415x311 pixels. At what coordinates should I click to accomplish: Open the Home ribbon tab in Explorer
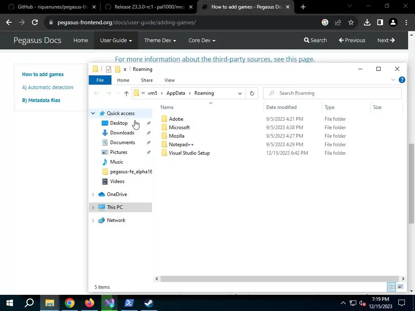pos(123,80)
